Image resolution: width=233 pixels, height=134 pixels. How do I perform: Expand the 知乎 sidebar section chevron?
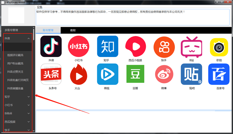[x=29, y=97]
